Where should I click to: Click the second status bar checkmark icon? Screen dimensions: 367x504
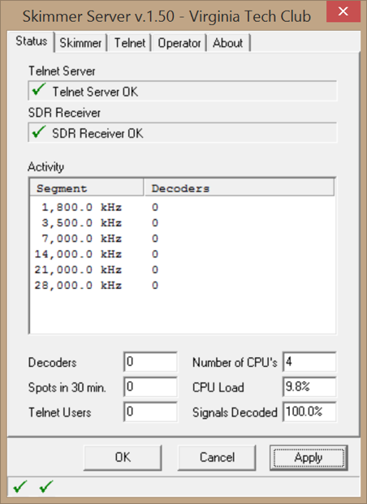(46, 487)
